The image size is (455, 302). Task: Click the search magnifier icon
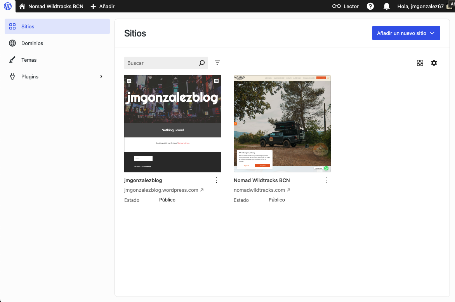point(202,63)
